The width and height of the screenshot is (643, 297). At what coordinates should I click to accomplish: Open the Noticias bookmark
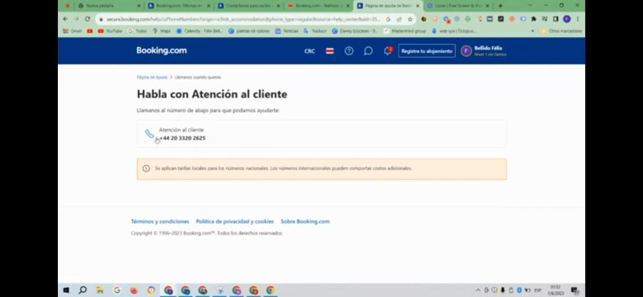pos(287,31)
